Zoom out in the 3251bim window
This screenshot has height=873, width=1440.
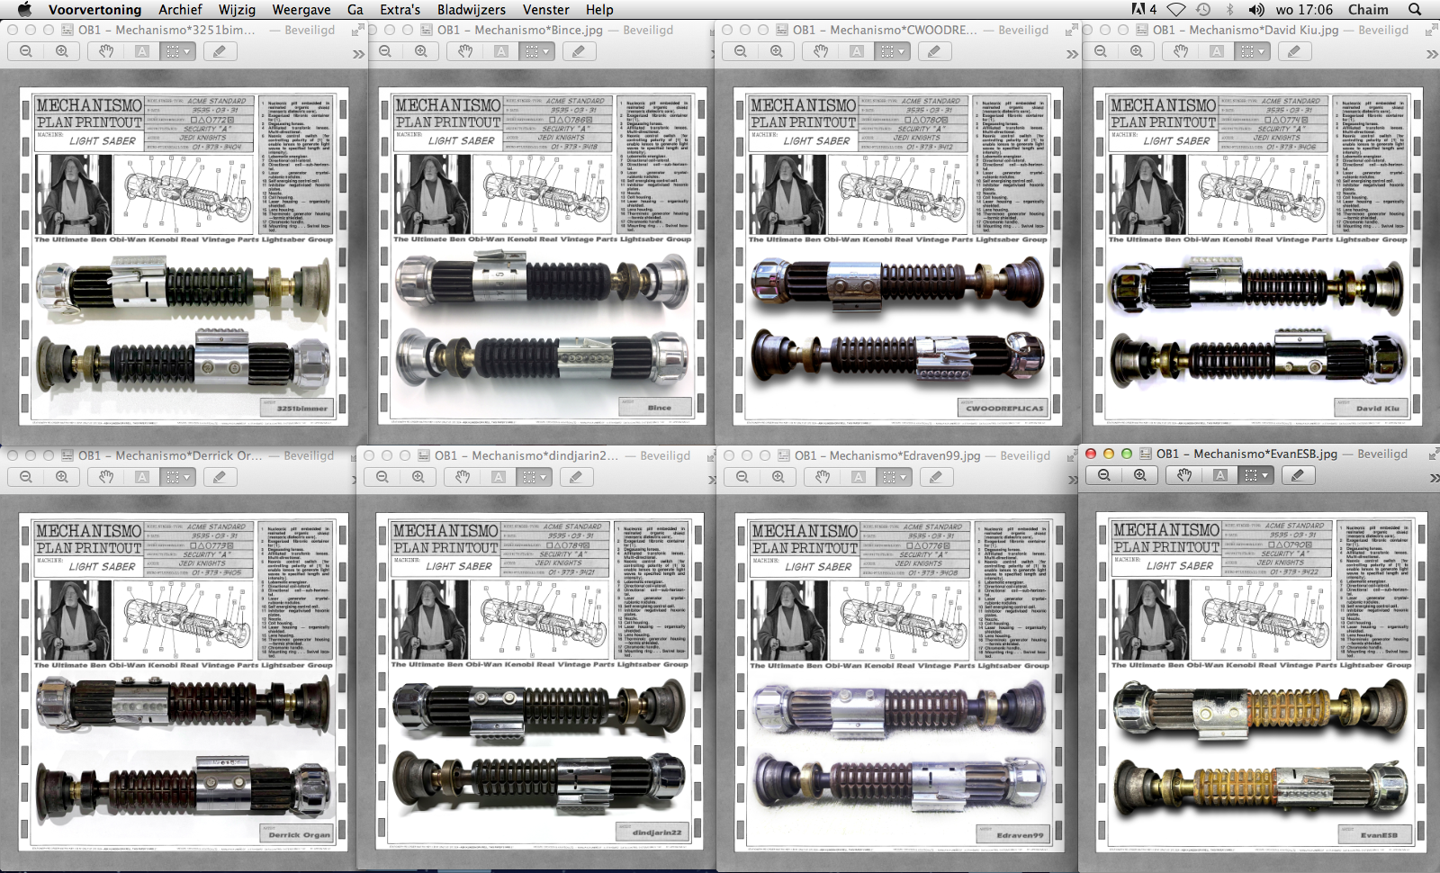(26, 51)
